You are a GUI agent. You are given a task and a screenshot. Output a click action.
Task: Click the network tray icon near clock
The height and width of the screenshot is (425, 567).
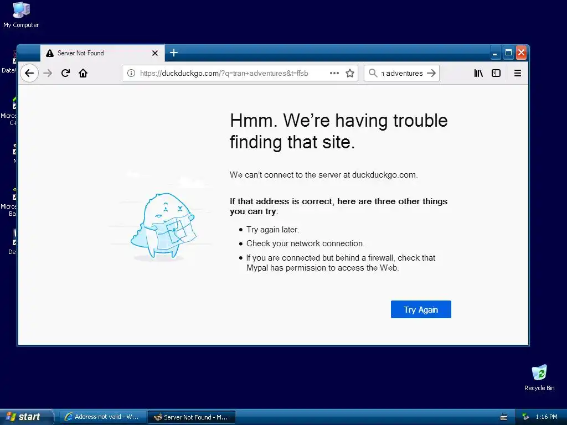(525, 417)
